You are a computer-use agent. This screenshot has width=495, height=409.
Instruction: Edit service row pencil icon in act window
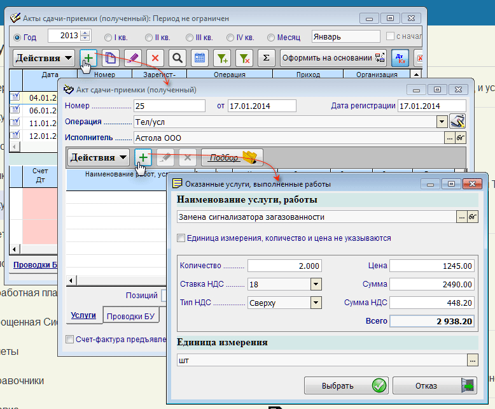(165, 157)
